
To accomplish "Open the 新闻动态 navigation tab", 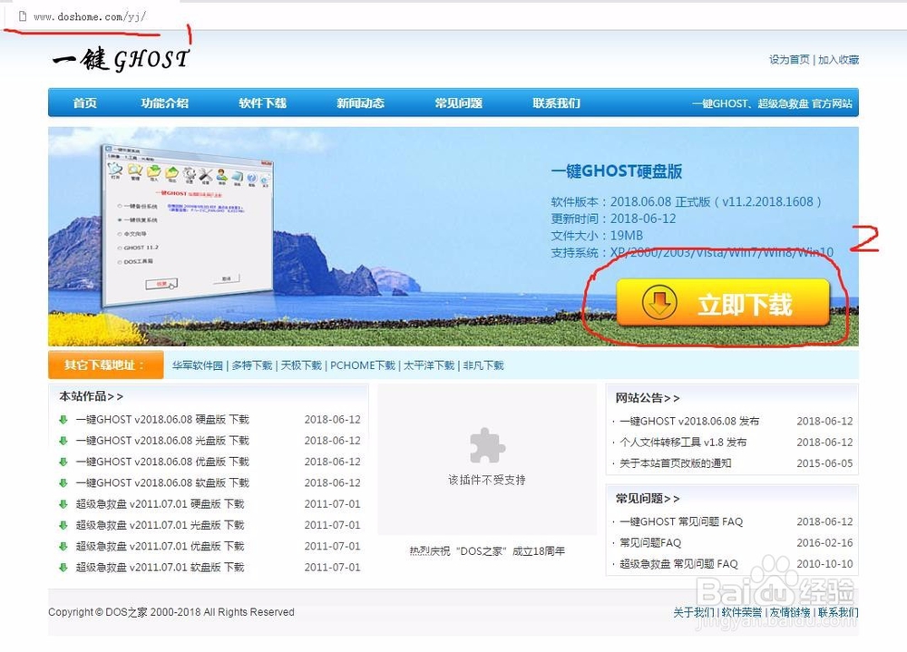I will point(360,103).
